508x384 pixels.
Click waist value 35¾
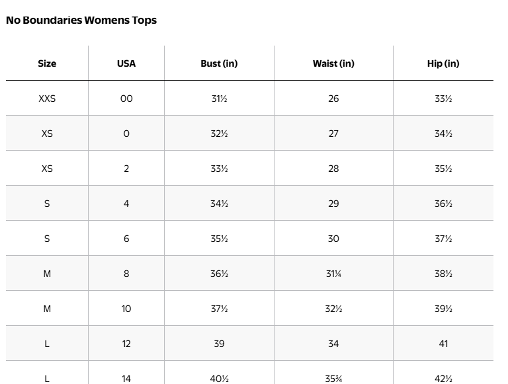coord(333,378)
